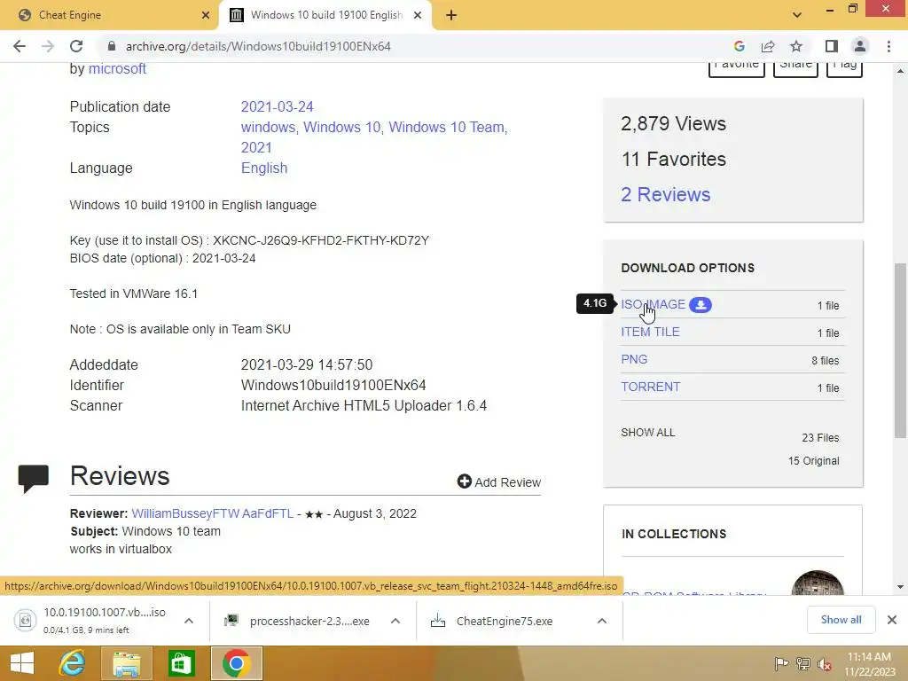This screenshot has height=681, width=908.
Task: Open the Windows 10 topic link
Action: pyautogui.click(x=341, y=128)
